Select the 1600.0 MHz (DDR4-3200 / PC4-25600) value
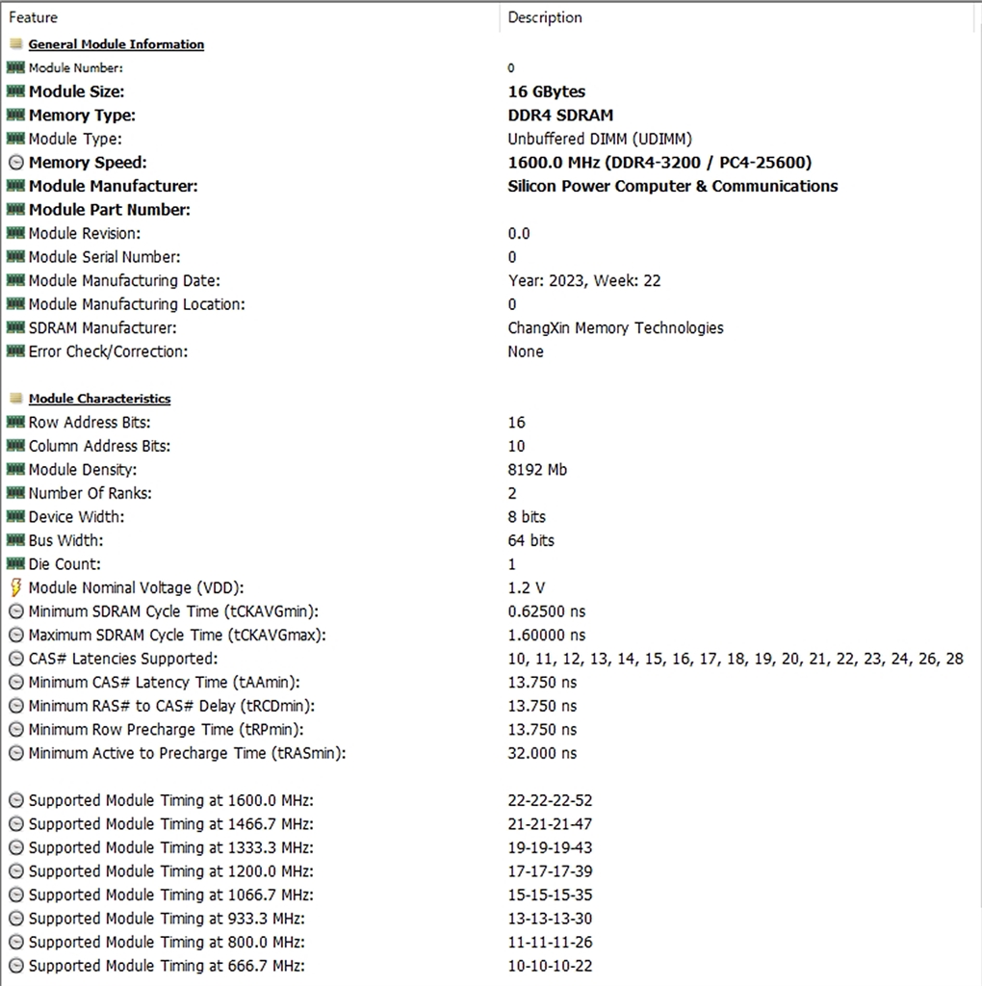The width and height of the screenshot is (982, 986). (659, 163)
